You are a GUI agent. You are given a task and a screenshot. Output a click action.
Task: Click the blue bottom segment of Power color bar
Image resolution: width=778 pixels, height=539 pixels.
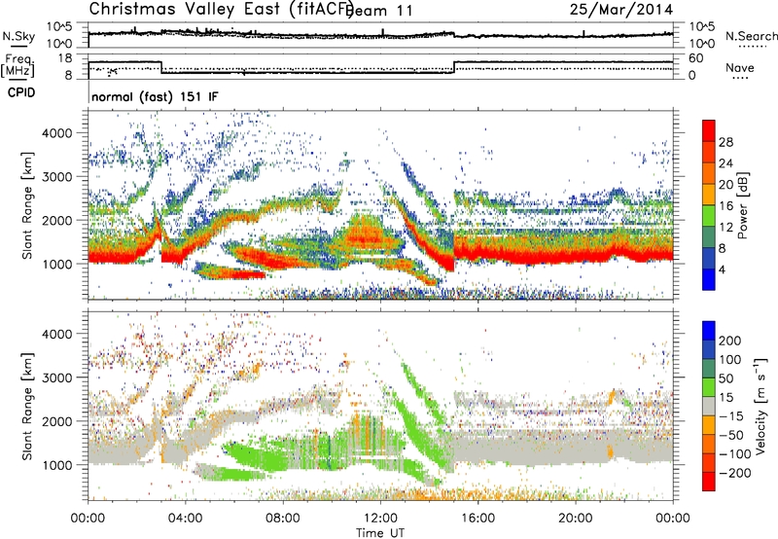tap(709, 280)
